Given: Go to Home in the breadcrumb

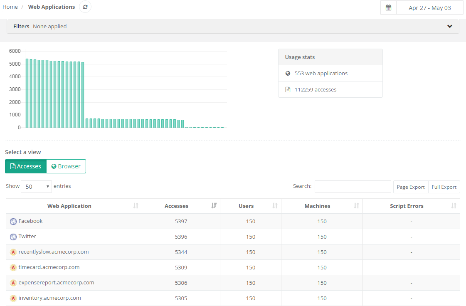Looking at the screenshot, I should pyautogui.click(x=10, y=7).
